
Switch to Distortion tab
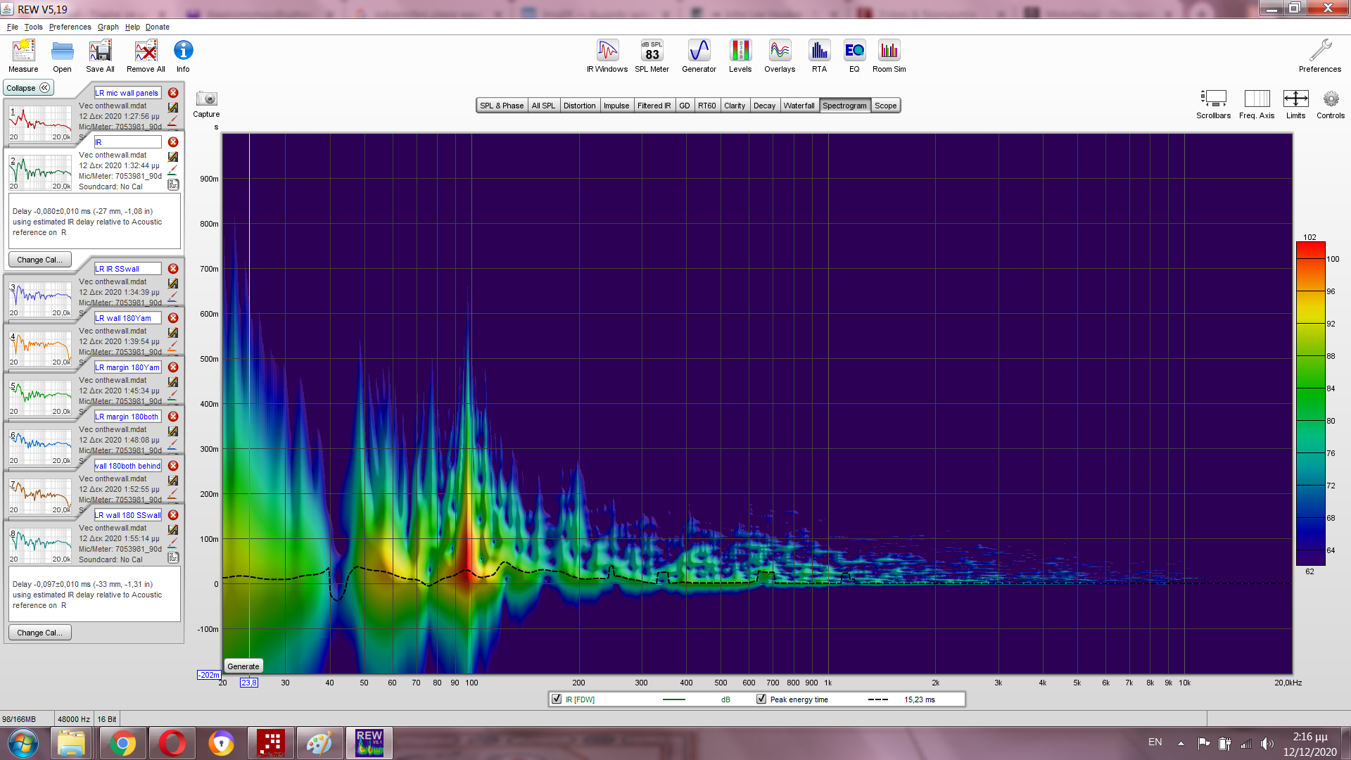tap(579, 106)
